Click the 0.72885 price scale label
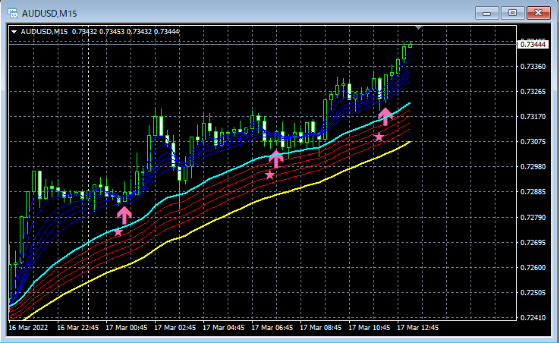 pos(533,192)
